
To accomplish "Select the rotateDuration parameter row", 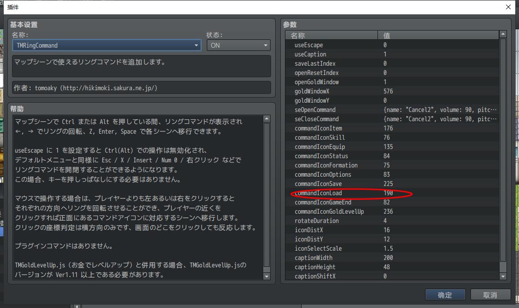I will point(392,221).
